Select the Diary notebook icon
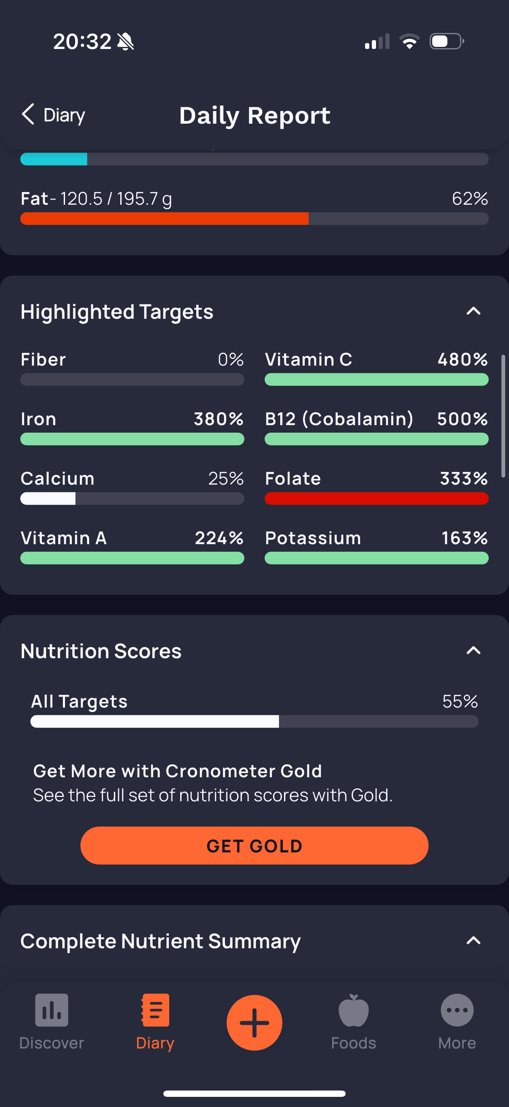The width and height of the screenshot is (509, 1107). (x=155, y=1010)
